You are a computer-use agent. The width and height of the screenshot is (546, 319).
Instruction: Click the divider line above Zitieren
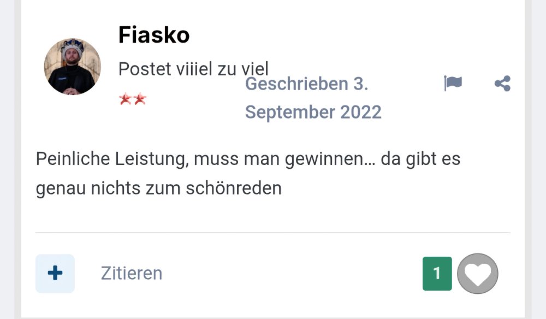coord(273,233)
